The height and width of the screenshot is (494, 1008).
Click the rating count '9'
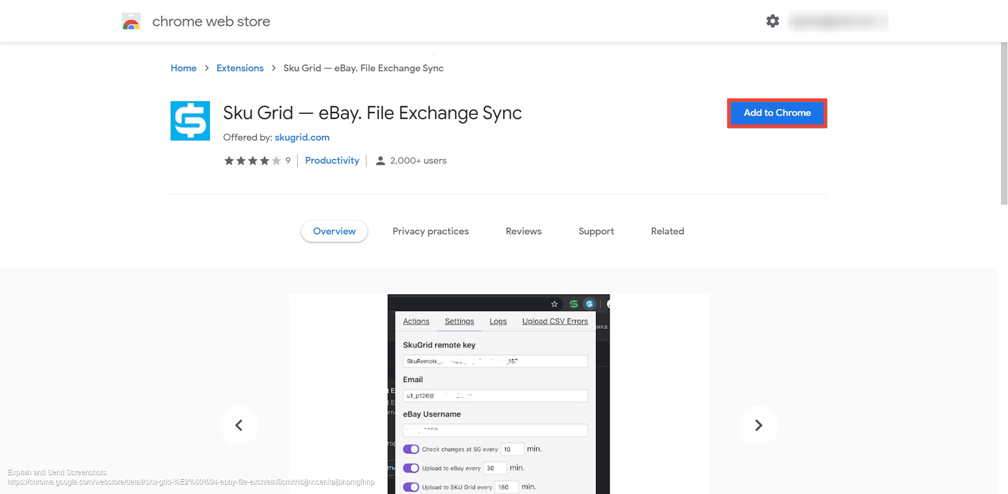[x=288, y=160]
